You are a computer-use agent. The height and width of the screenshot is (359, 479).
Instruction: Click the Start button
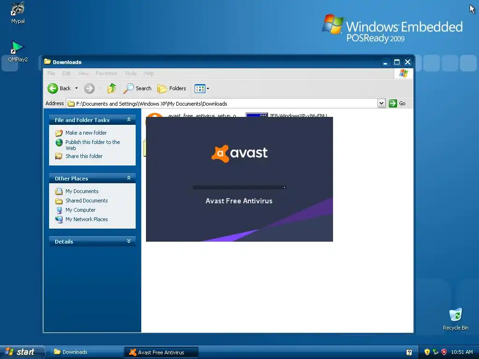pos(22,352)
